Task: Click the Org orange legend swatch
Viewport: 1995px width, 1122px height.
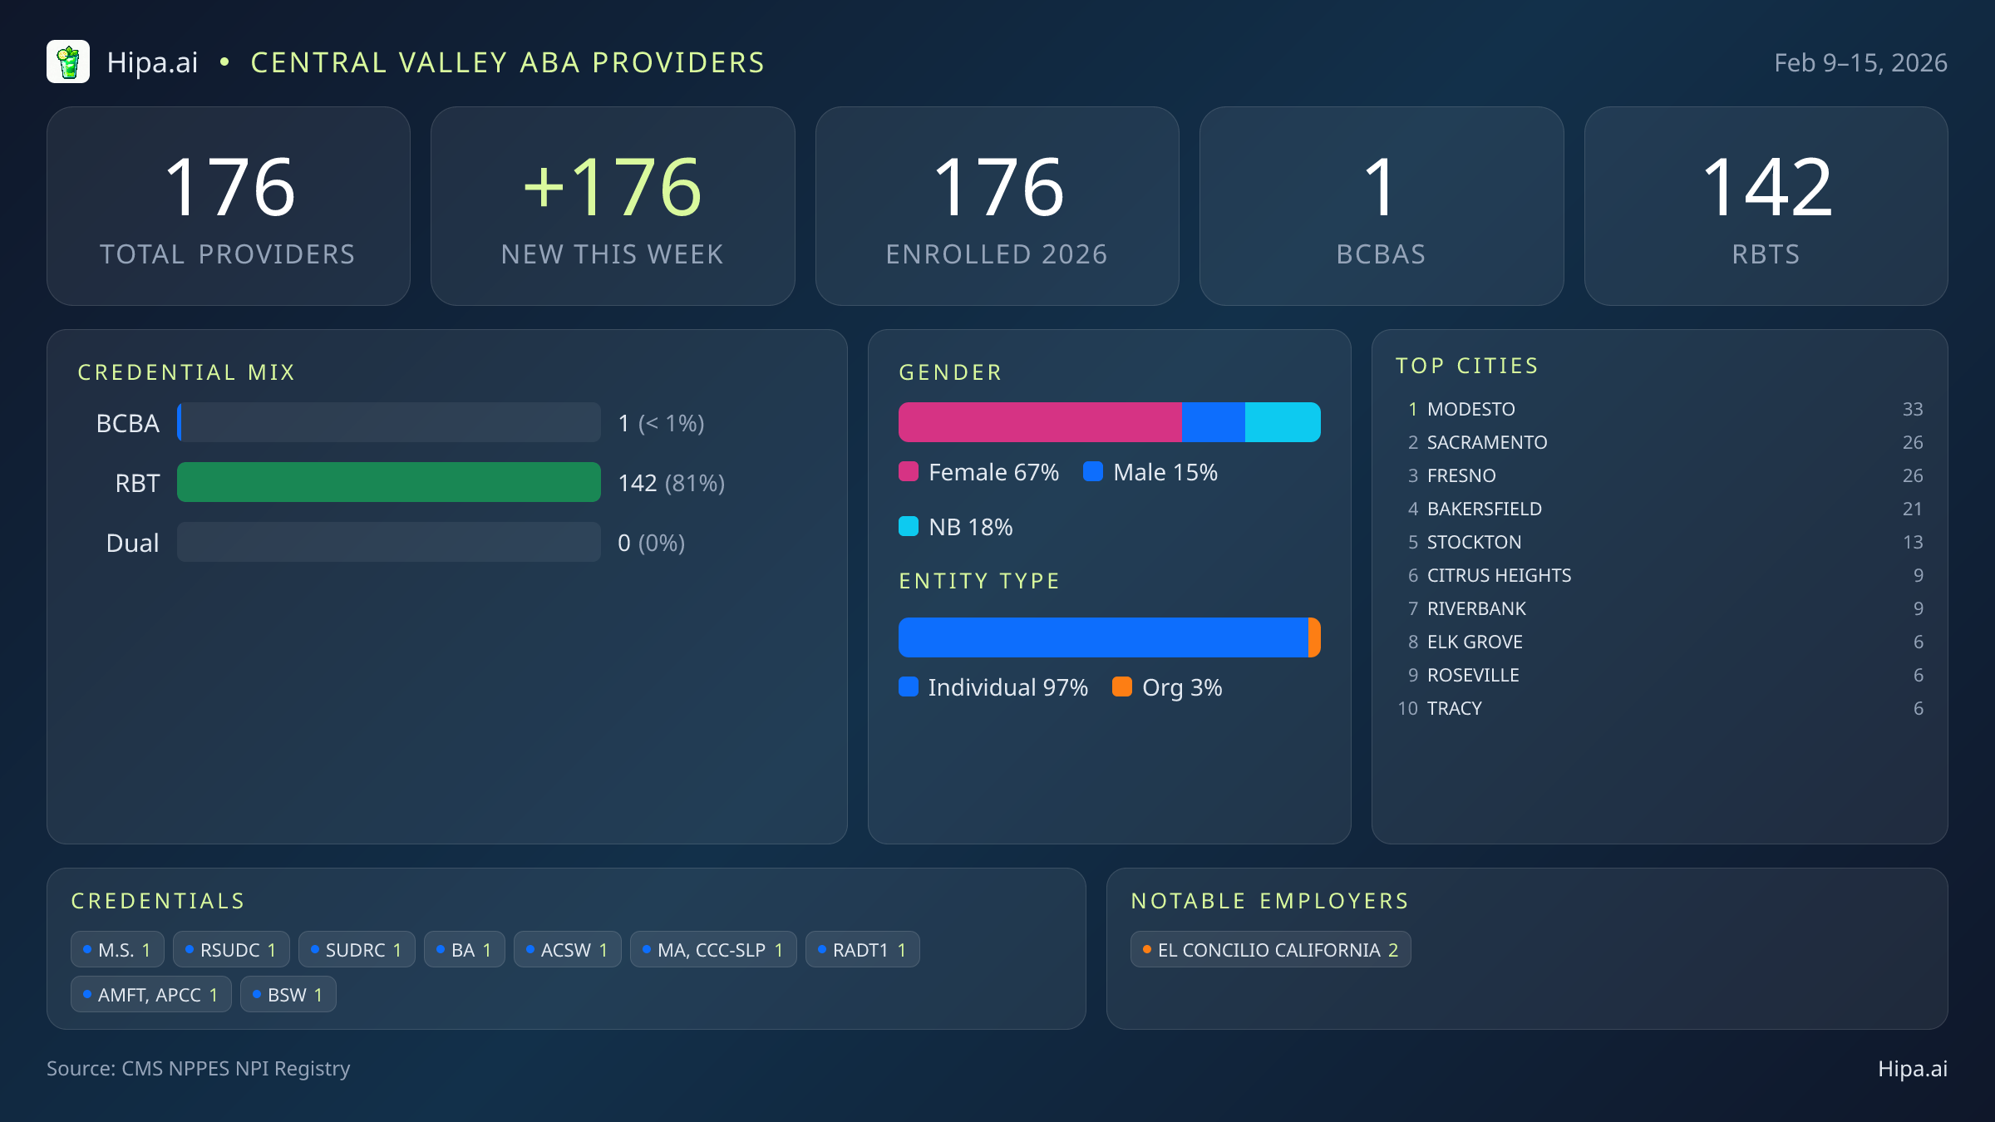Action: click(1122, 687)
